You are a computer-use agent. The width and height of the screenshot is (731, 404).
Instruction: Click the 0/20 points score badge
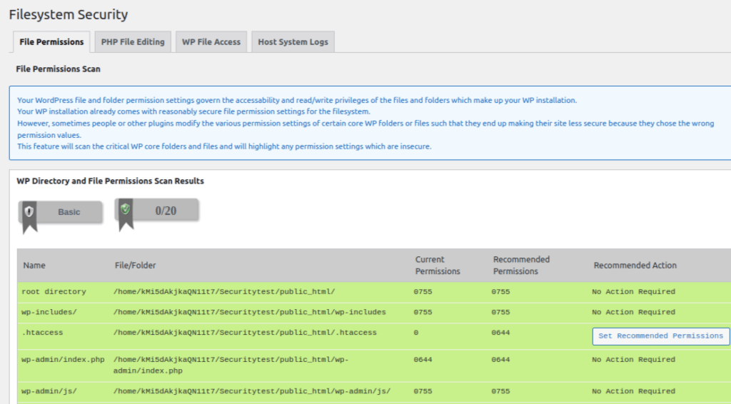(x=166, y=211)
